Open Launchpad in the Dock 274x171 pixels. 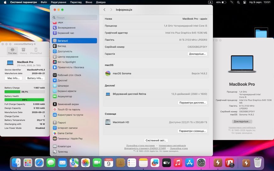pos(28,163)
